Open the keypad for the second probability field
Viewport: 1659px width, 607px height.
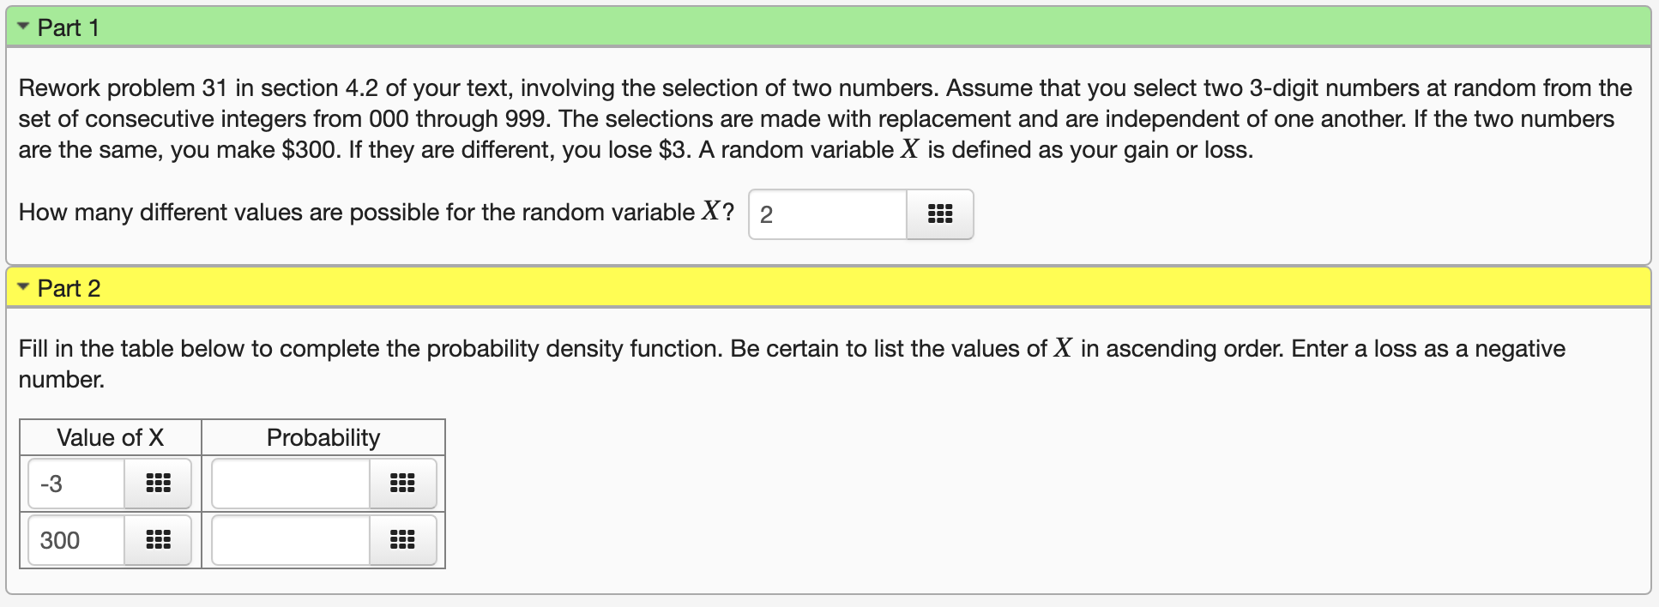point(402,540)
